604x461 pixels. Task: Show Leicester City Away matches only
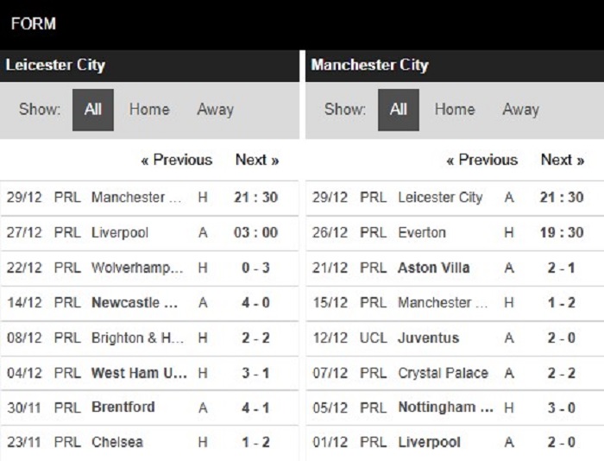216,110
